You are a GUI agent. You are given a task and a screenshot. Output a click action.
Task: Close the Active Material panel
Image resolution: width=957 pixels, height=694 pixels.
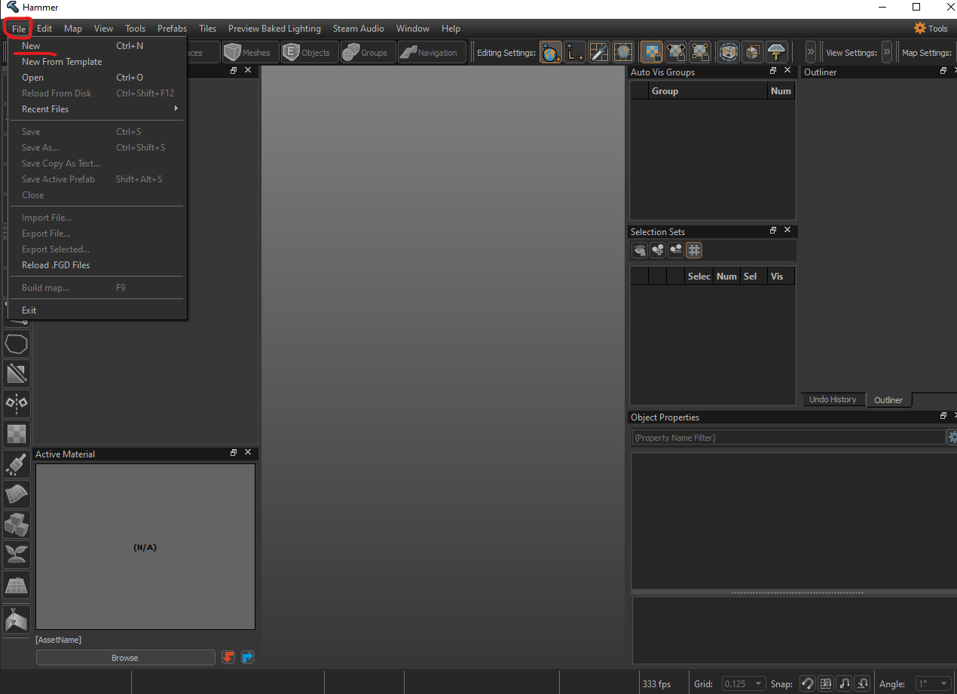point(248,453)
